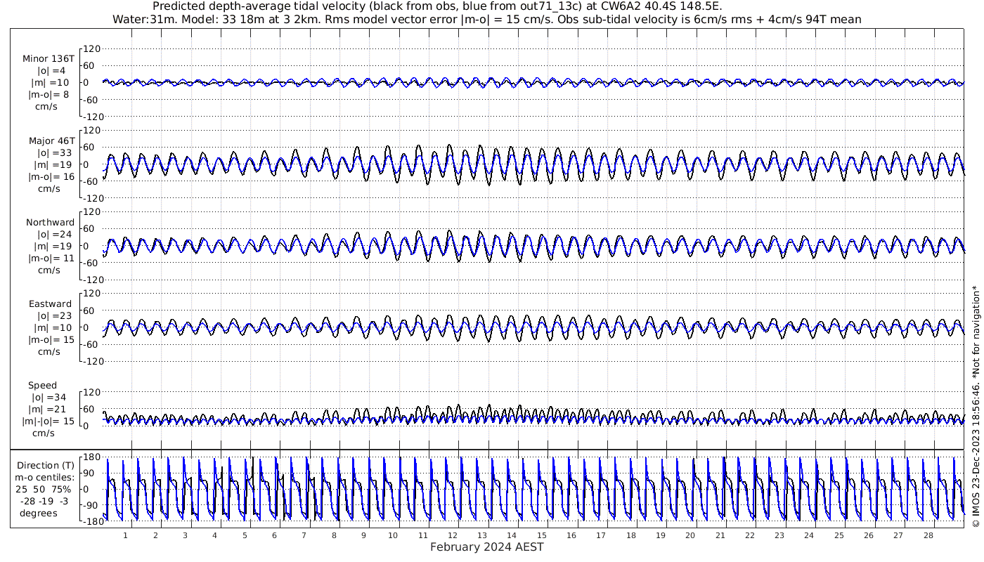This screenshot has width=984, height=562.
Task: Click day '12' on the date axis
Action: 453,535
